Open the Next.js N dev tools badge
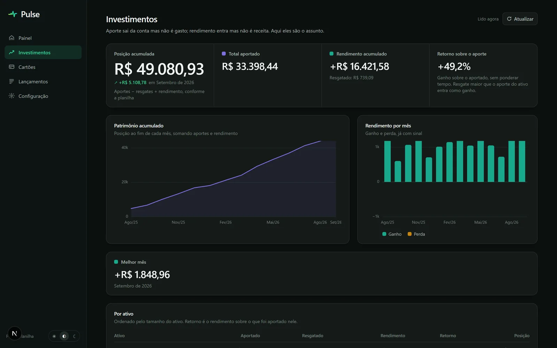Screen dimensions: 557x348 [x=14, y=333]
